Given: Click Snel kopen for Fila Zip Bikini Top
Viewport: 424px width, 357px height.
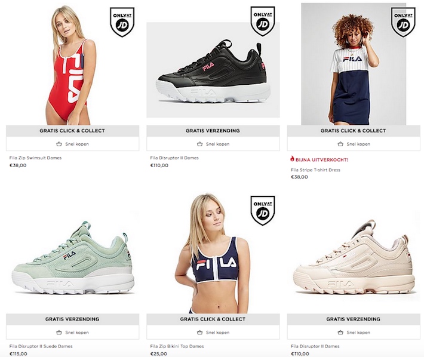Looking at the screenshot, I should 213,333.
